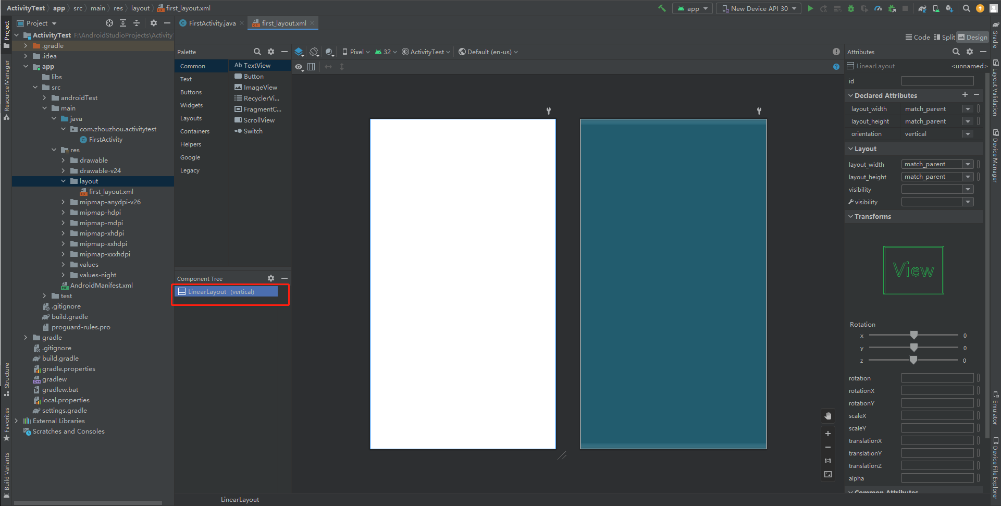Adjust the rotation z slider
1001x506 pixels.
point(913,360)
